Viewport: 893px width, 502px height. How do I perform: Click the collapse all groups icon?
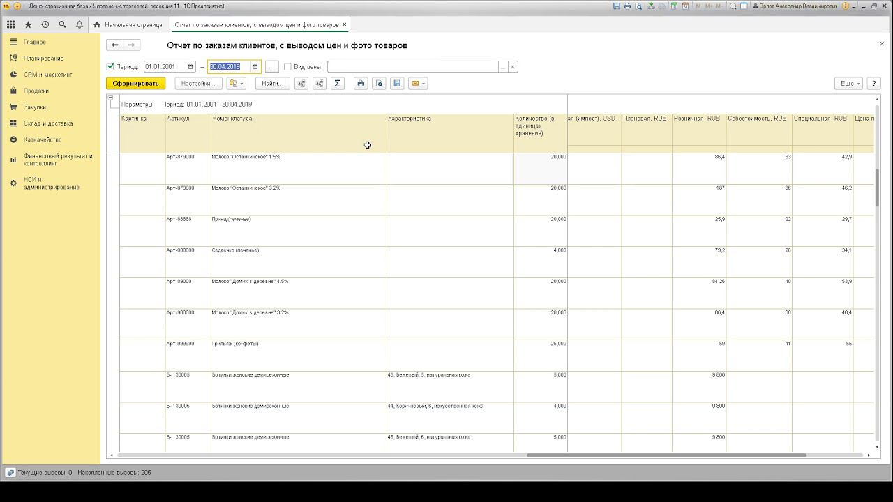click(319, 84)
